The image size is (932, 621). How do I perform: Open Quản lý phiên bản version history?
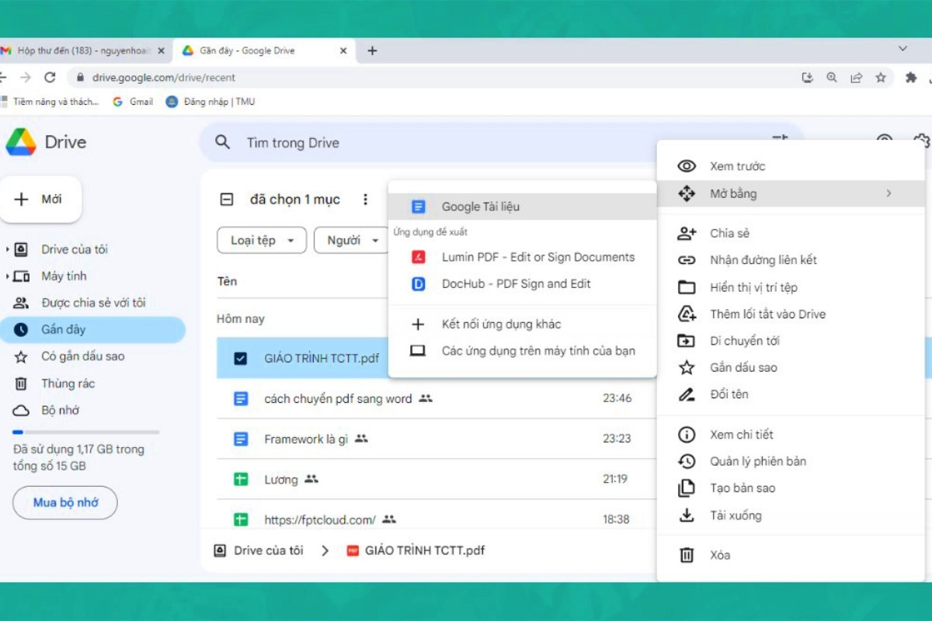click(791, 461)
